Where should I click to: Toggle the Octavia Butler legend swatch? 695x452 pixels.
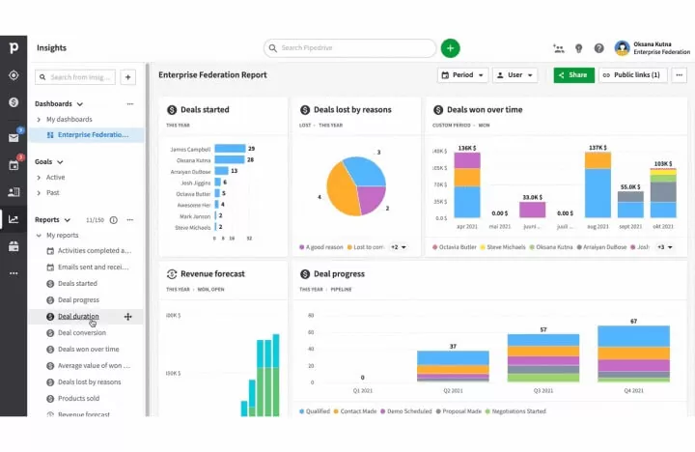tap(434, 247)
